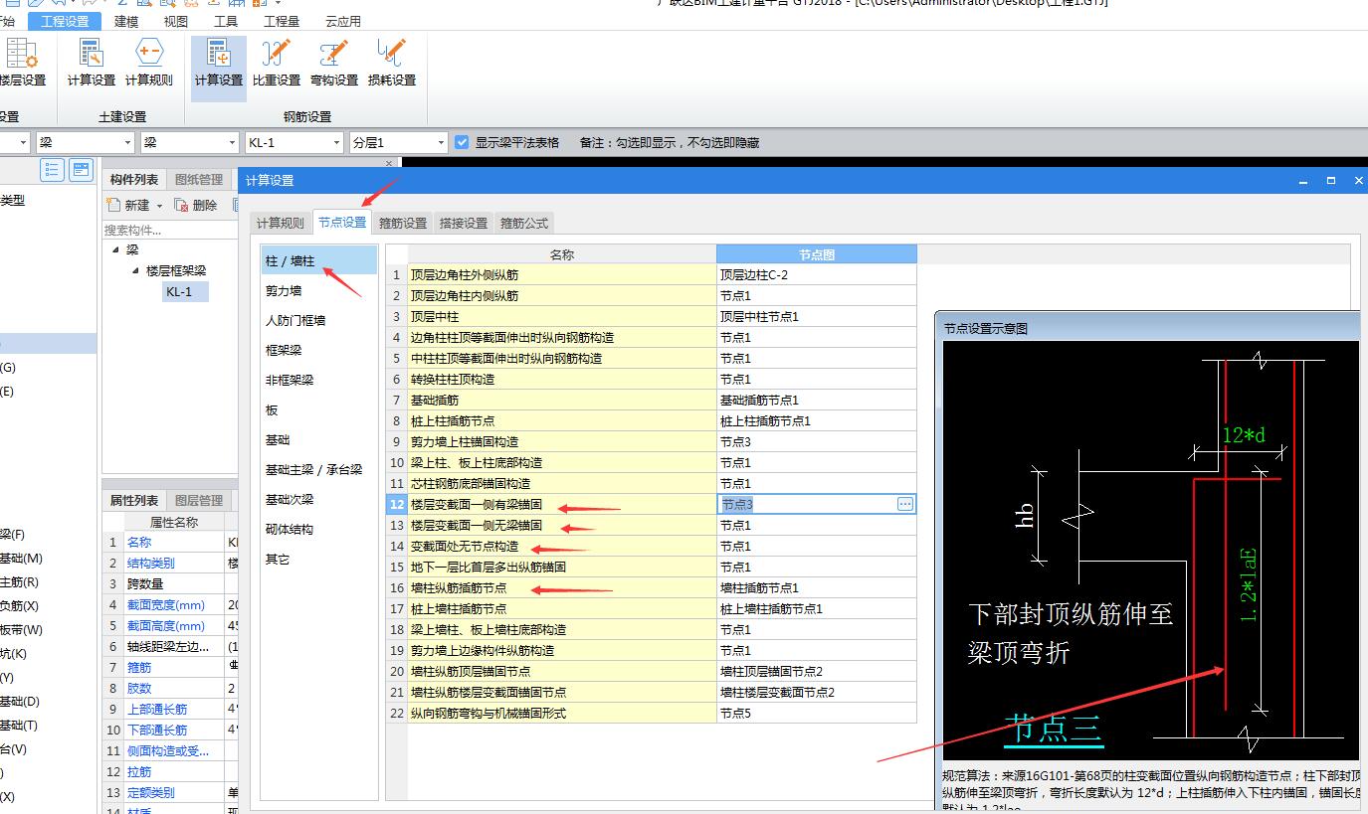1368x814 pixels.
Task: Click 12*d value in node diagram
Action: (1244, 434)
